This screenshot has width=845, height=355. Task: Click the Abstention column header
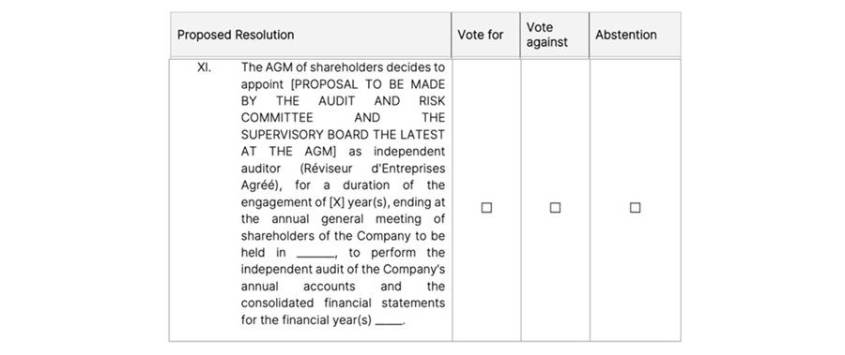635,35
